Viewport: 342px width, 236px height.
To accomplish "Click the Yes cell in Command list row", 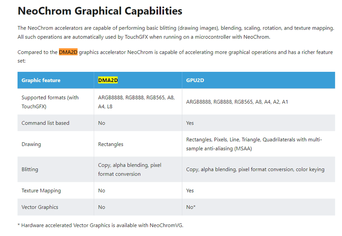I will [190, 123].
